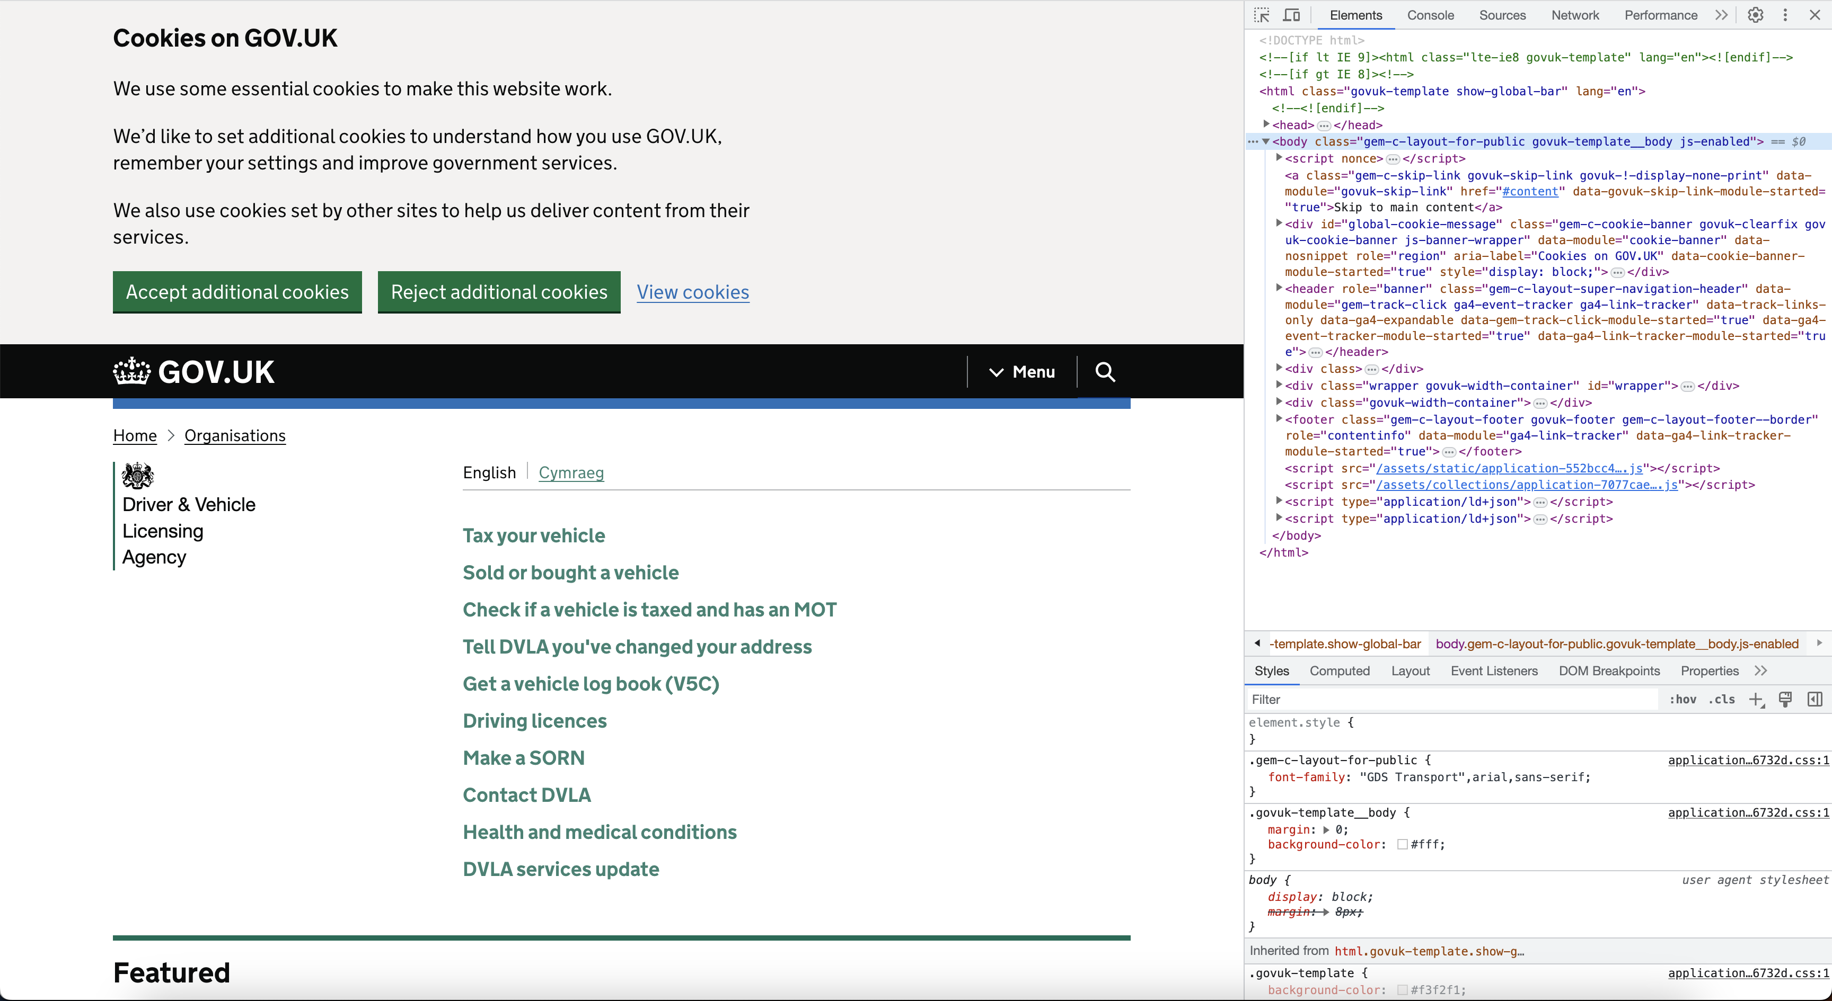
Task: Expand the head node in the DOM tree
Action: coord(1266,124)
